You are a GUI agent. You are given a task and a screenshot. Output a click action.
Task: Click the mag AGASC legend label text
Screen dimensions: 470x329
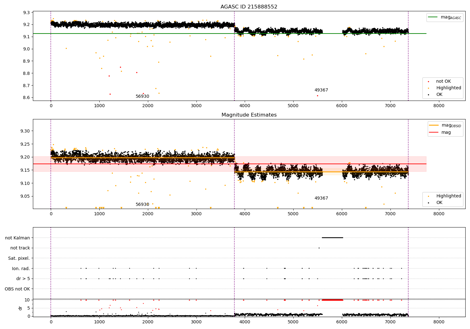click(x=451, y=18)
